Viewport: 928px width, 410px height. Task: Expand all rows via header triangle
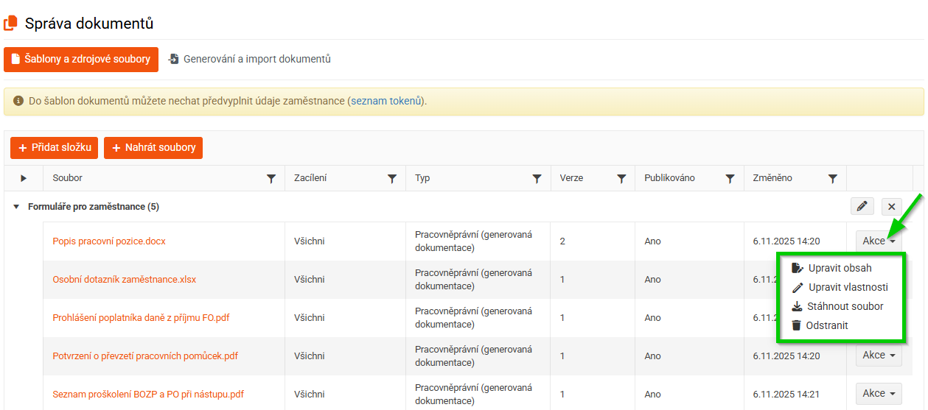24,178
